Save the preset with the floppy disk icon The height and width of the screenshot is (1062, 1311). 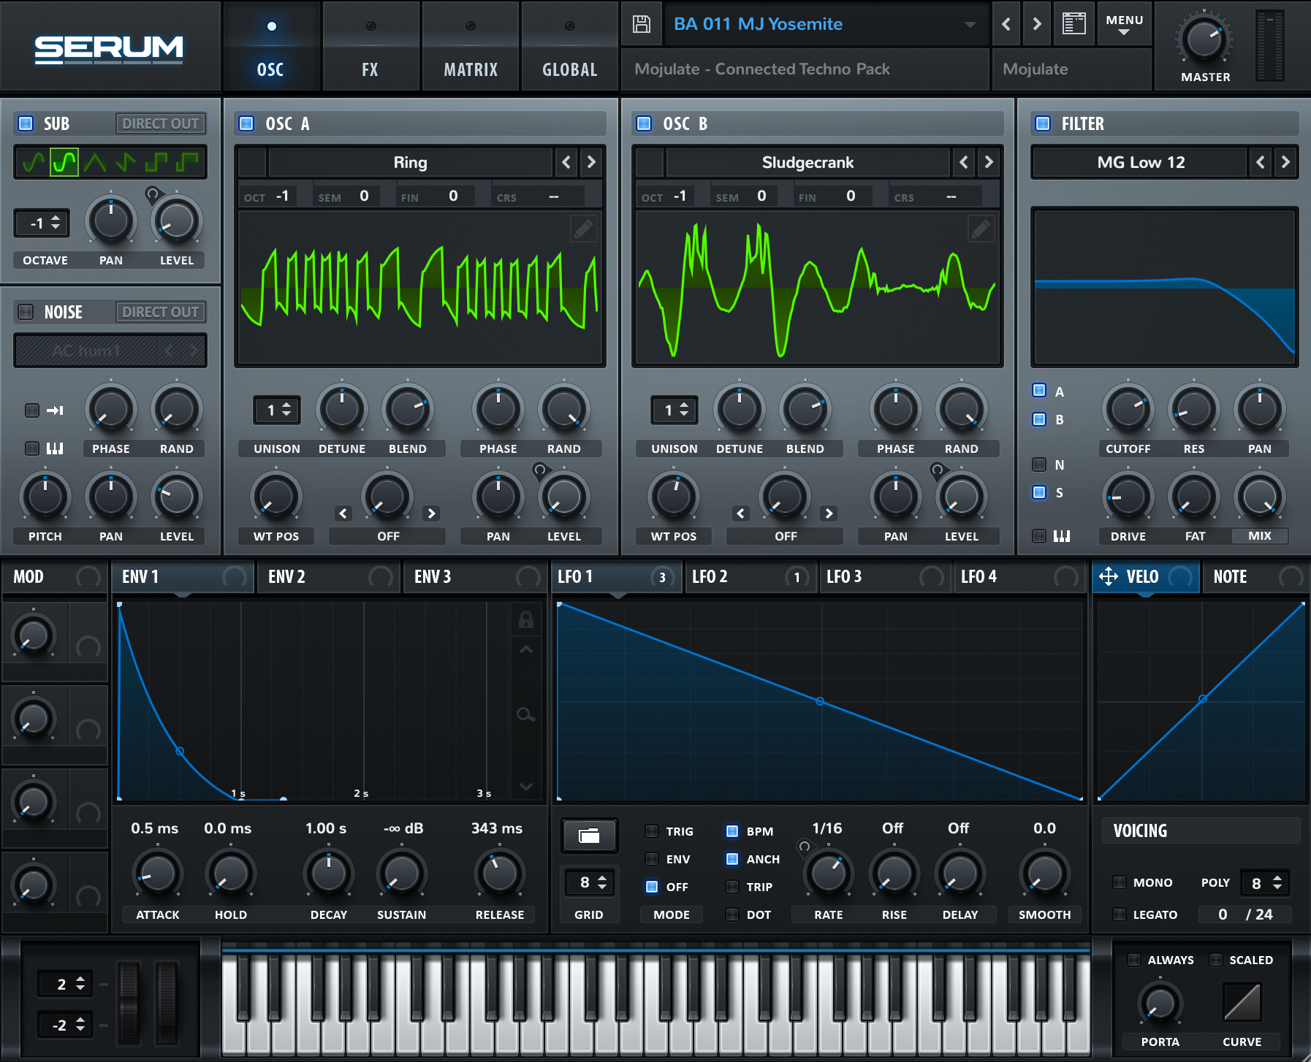click(642, 24)
